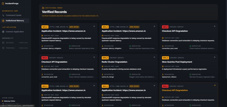Click the Coming Soon label beside Services
This screenshot has width=227, height=107.
(23, 43)
